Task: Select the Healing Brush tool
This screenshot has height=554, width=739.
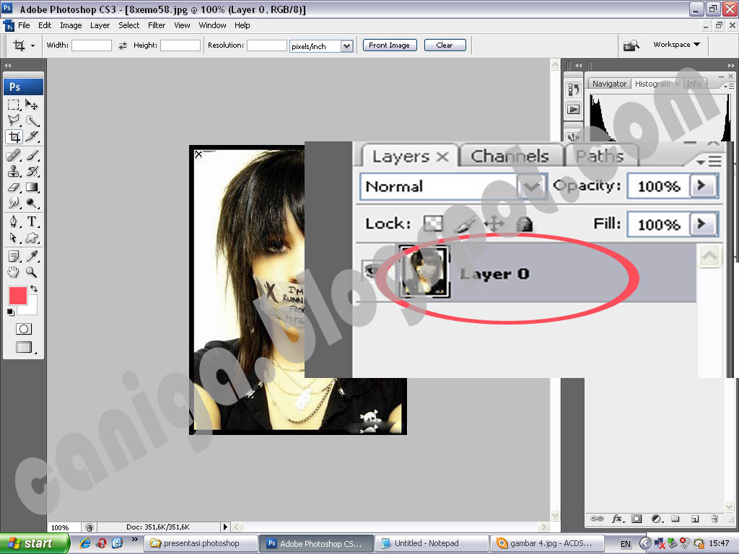Action: point(14,155)
